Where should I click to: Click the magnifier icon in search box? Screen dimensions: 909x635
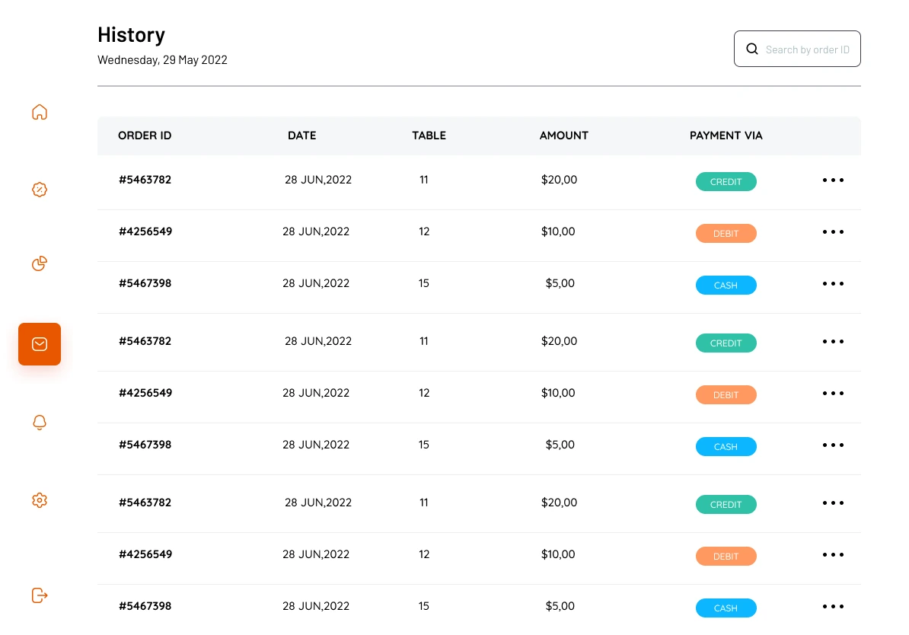click(x=752, y=49)
